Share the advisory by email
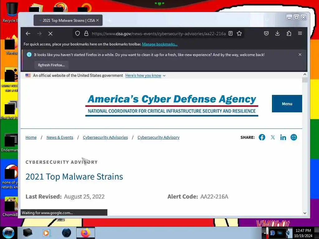The height and width of the screenshot is (239, 319). point(293,137)
